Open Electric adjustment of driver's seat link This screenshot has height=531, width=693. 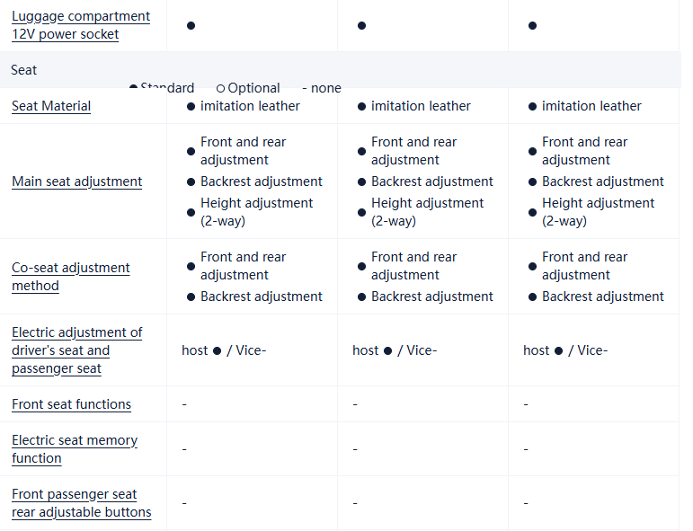click(x=77, y=350)
